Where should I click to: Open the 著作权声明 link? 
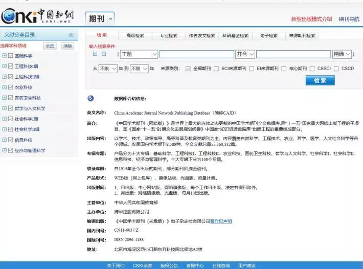221,221
